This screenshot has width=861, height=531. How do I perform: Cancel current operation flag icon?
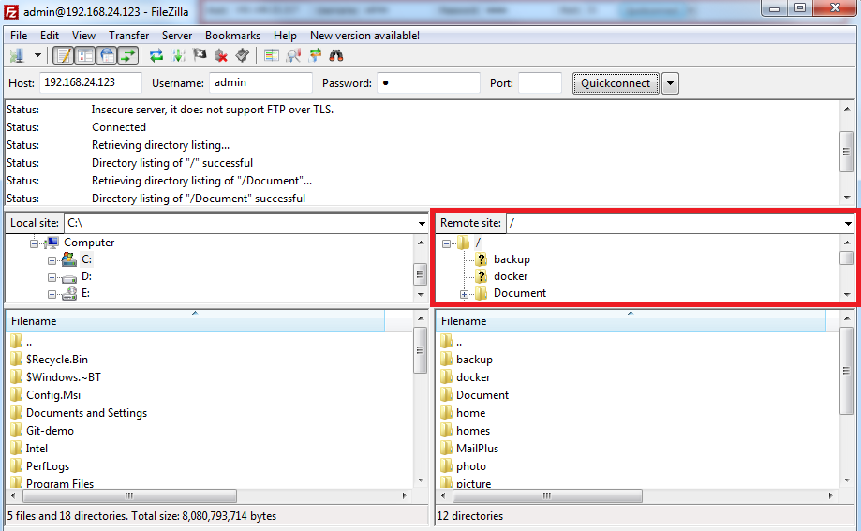point(200,55)
